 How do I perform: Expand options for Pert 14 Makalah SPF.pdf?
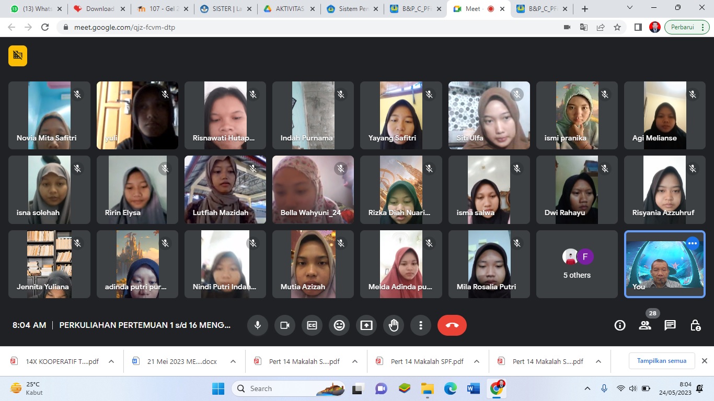[x=476, y=361]
